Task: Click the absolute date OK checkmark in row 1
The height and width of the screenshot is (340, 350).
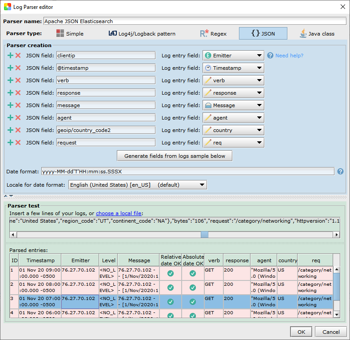Action: [x=193, y=273]
